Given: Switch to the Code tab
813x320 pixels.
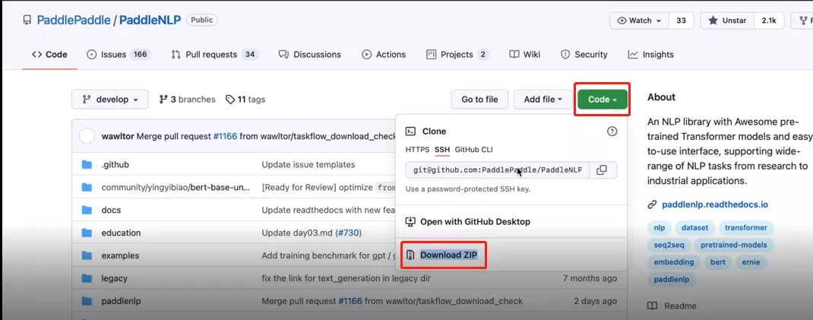Looking at the screenshot, I should pyautogui.click(x=49, y=55).
